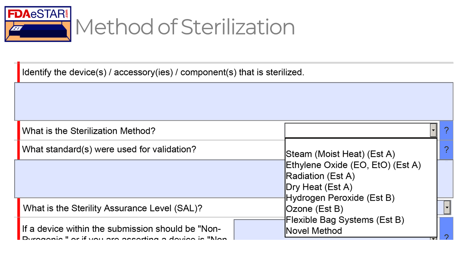Select Hydrogen Peroxide (Est B) method

tap(340, 198)
